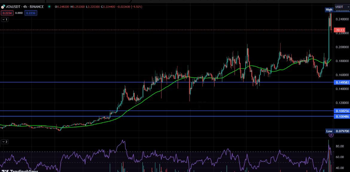The height and width of the screenshot is (172, 350).
Task: Click the Low 0.079700 marker label
Action: (337, 131)
